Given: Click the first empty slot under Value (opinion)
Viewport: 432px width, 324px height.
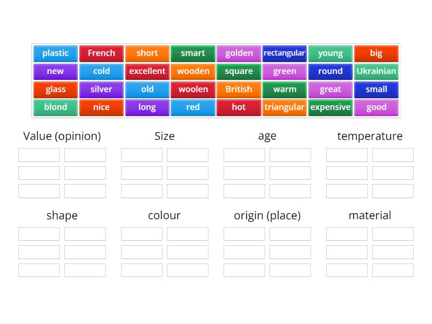Looking at the screenshot, I should point(38,154).
